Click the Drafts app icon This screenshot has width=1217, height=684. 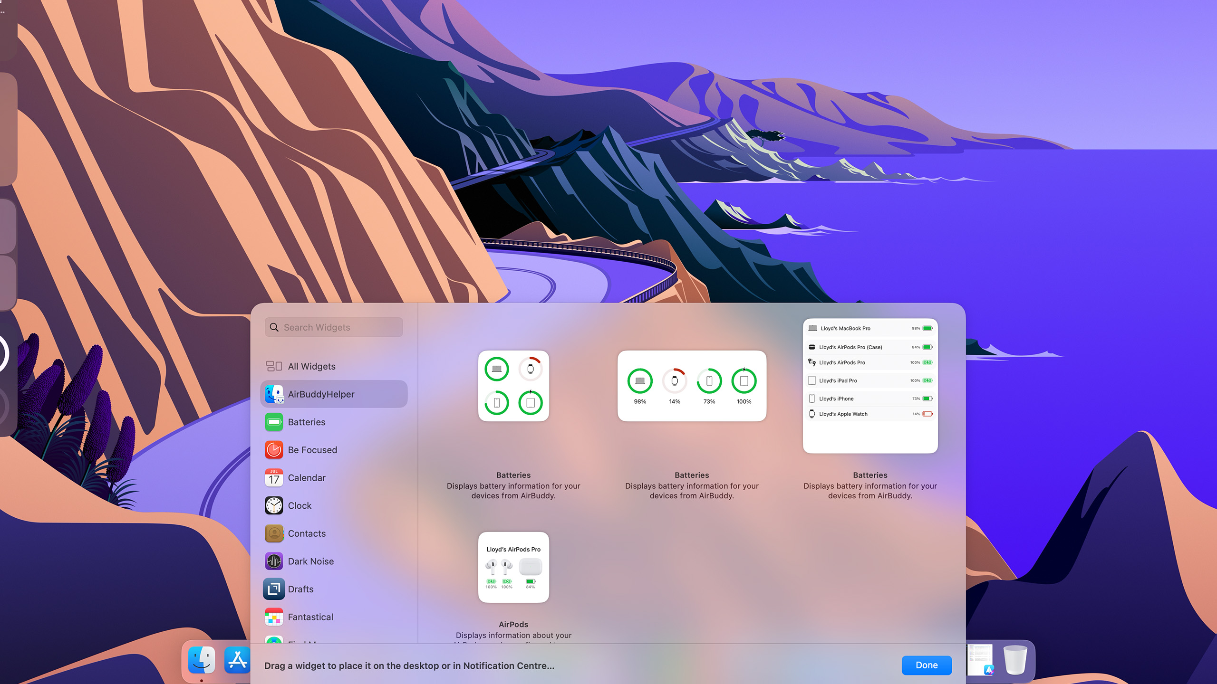pos(274,589)
